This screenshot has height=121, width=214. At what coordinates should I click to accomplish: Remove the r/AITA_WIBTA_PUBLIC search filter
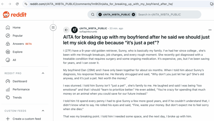[x=133, y=15]
